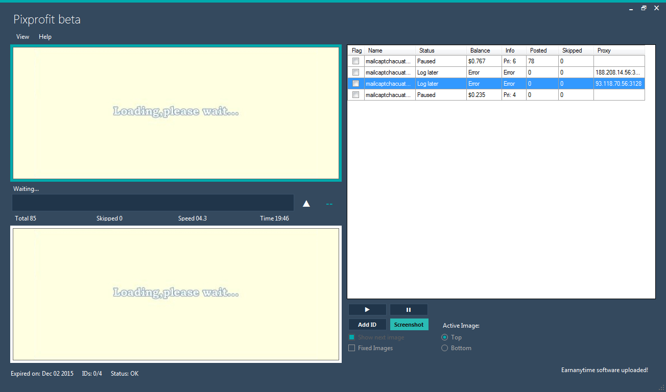The height and width of the screenshot is (392, 666).
Task: Sort accounts by the Proxy column header
Action: tap(619, 51)
